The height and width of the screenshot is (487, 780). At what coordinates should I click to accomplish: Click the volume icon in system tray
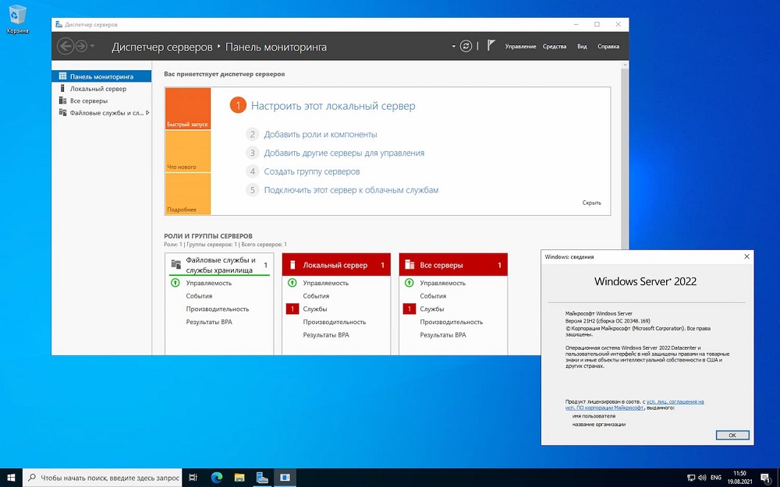(703, 478)
